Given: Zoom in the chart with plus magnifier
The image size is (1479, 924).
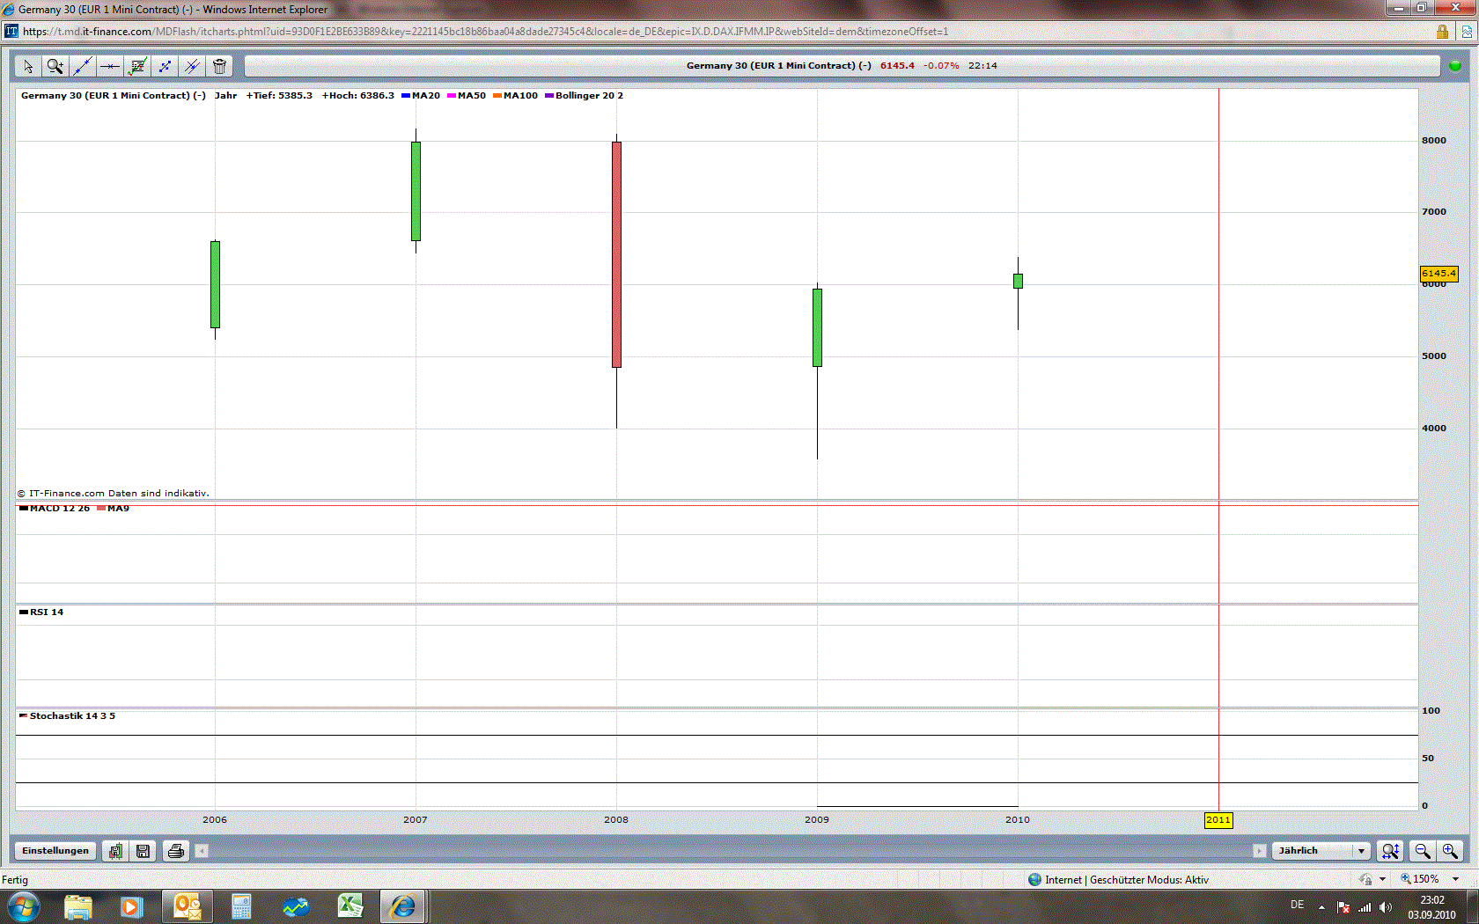Looking at the screenshot, I should click(1450, 851).
